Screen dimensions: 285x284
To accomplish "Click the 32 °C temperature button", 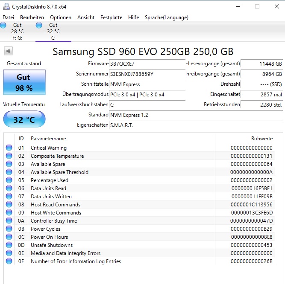I will coord(24,119).
